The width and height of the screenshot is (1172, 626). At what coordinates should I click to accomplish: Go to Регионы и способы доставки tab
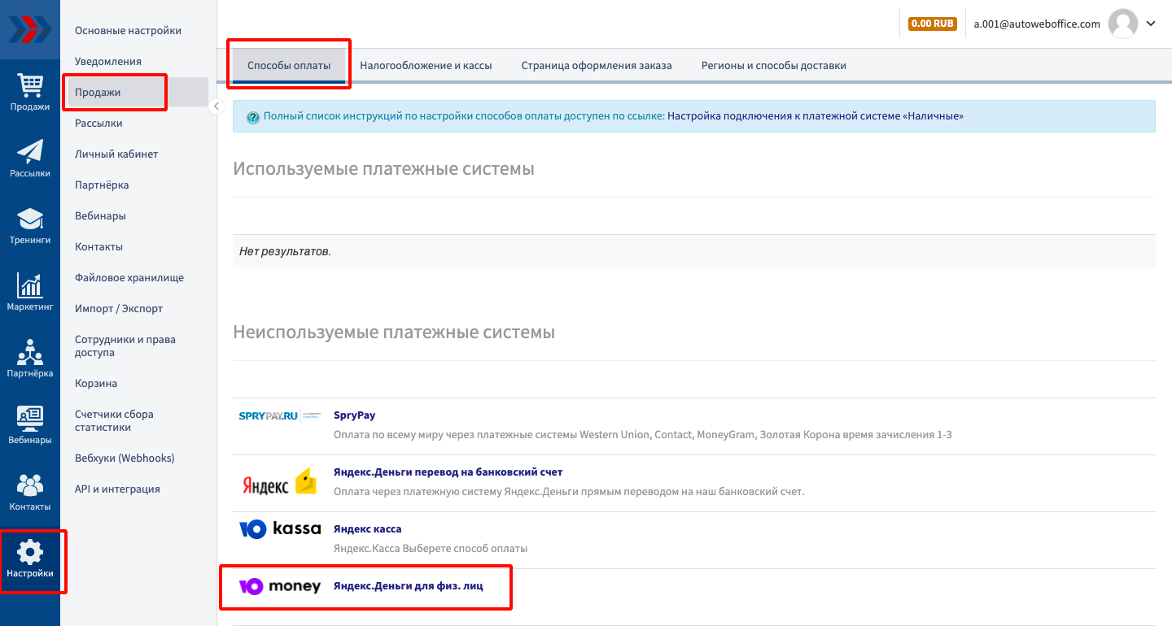point(773,65)
